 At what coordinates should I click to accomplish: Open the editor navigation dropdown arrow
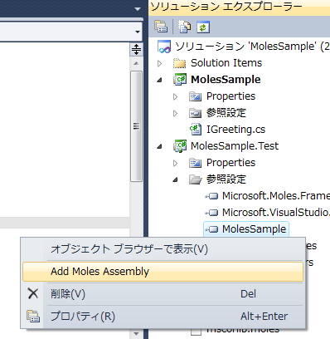click(138, 32)
